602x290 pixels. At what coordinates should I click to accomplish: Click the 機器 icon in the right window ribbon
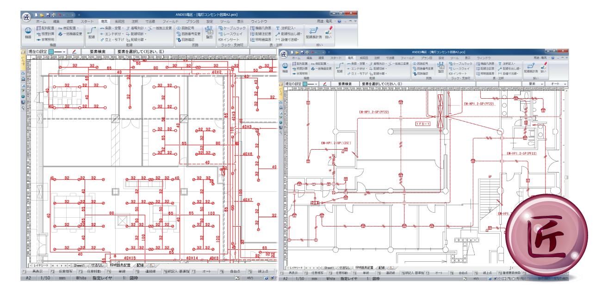(x=285, y=68)
